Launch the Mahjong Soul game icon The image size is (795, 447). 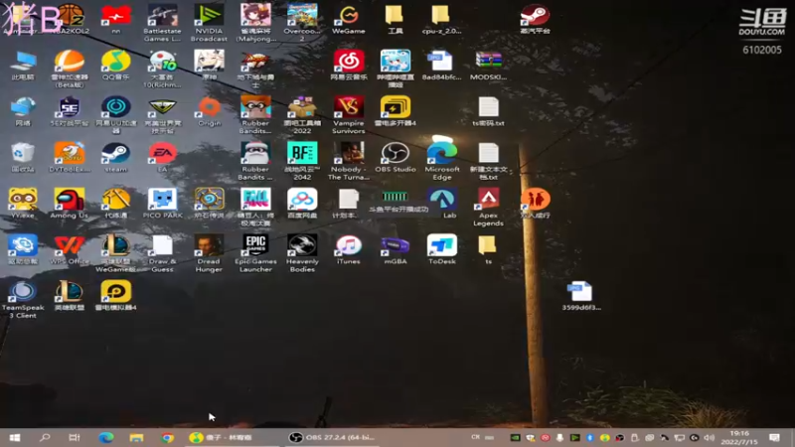point(255,22)
